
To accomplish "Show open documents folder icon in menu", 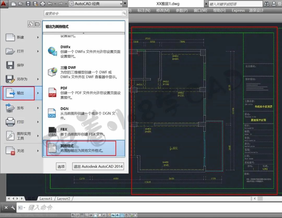I will coord(37,24).
